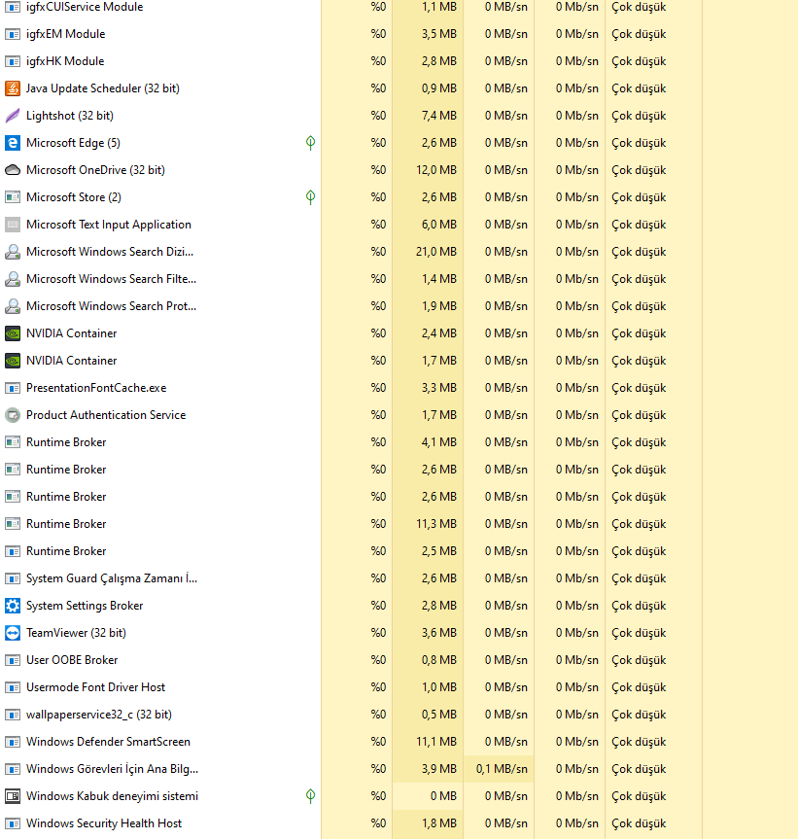Image resolution: width=798 pixels, height=839 pixels.
Task: Select the Runtime Broker name using 4,1 MB
Action: coord(66,442)
